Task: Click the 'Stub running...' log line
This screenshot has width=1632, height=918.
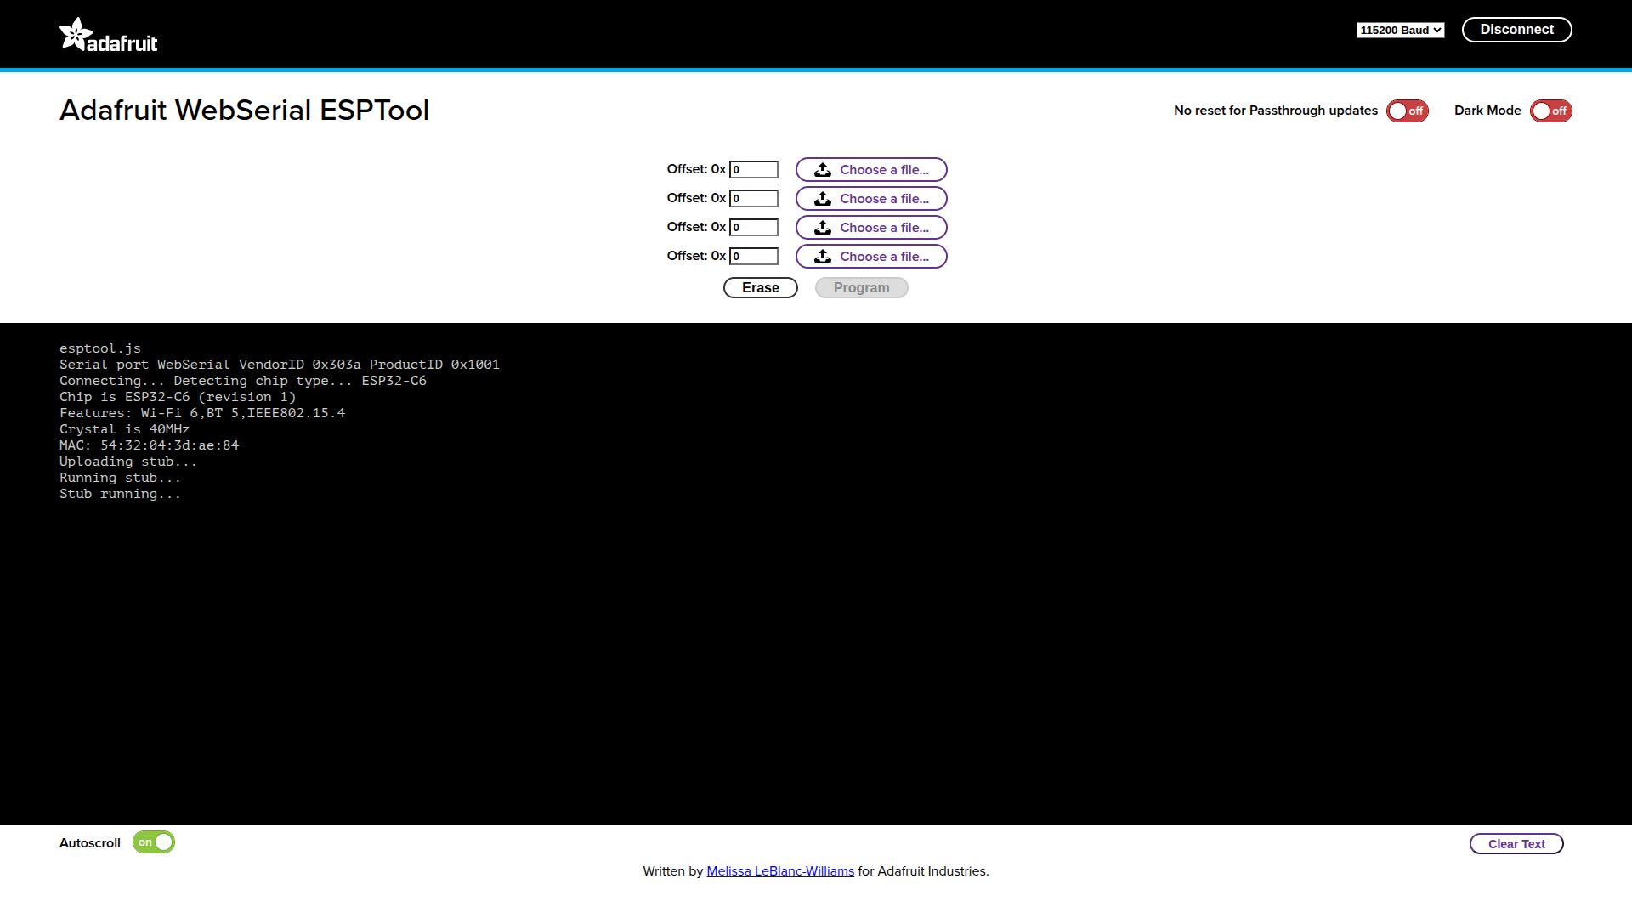Action: point(120,494)
